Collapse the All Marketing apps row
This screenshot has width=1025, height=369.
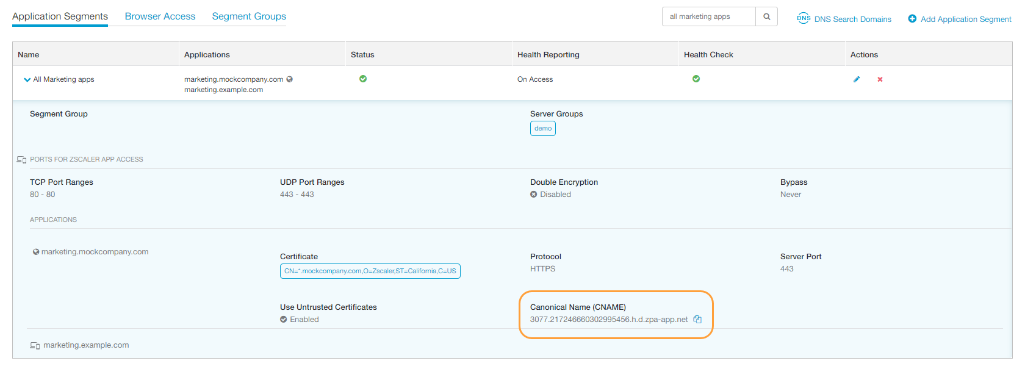point(27,80)
